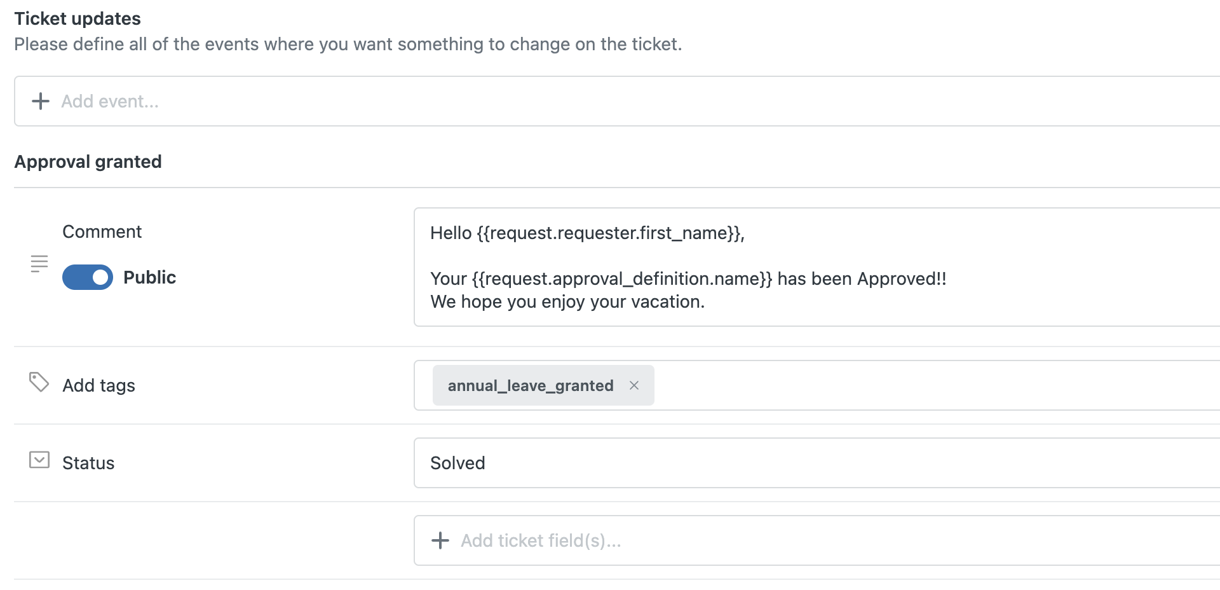The height and width of the screenshot is (590, 1220).
Task: Click the Approval granted section heading
Action: (88, 161)
